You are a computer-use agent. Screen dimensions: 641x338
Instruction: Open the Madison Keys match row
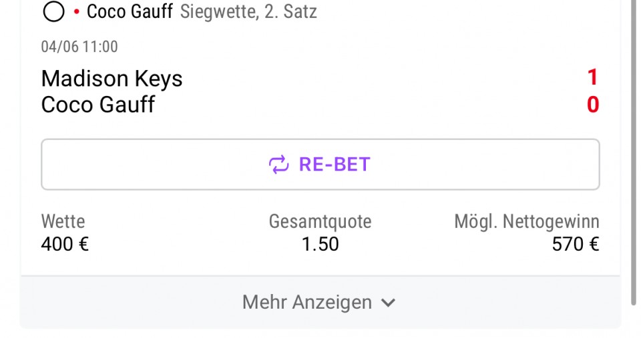(x=320, y=78)
